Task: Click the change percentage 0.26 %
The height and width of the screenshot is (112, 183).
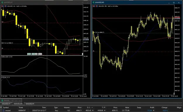Action: pyautogui.click(x=165, y=111)
